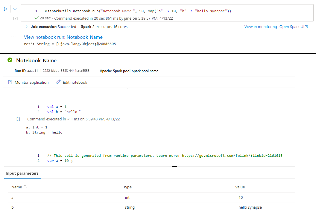The image size is (316, 214).
Task: Run the cell using the play icon
Action: (x=5, y=9)
